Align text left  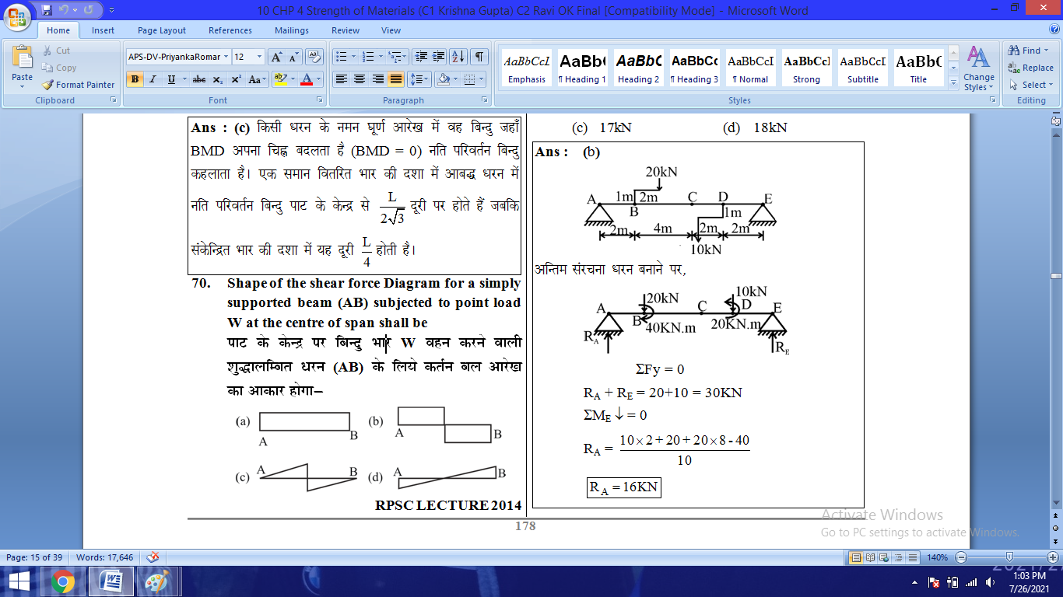click(341, 79)
